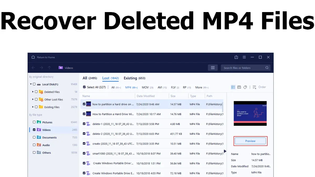Check the Deleted Files checkbox
This screenshot has width=315, height=177.
point(36,92)
